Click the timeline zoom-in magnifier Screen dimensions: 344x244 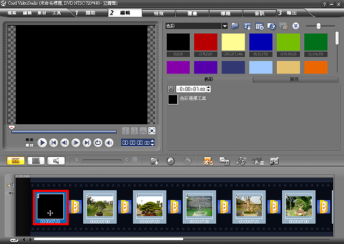point(127,160)
